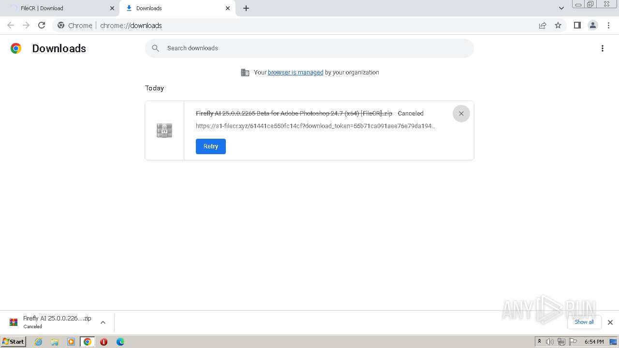619x348 pixels.
Task: Click the 6:54 PM clock
Action: point(594,342)
